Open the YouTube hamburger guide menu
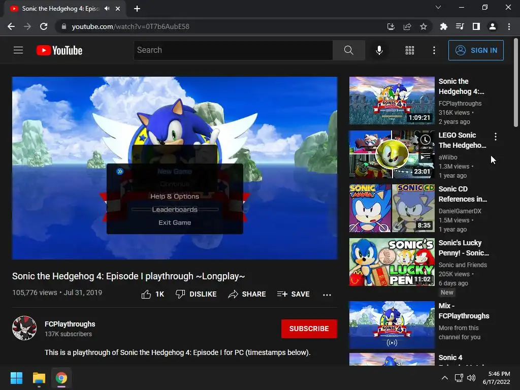Image resolution: width=520 pixels, height=390 pixels. tap(18, 50)
